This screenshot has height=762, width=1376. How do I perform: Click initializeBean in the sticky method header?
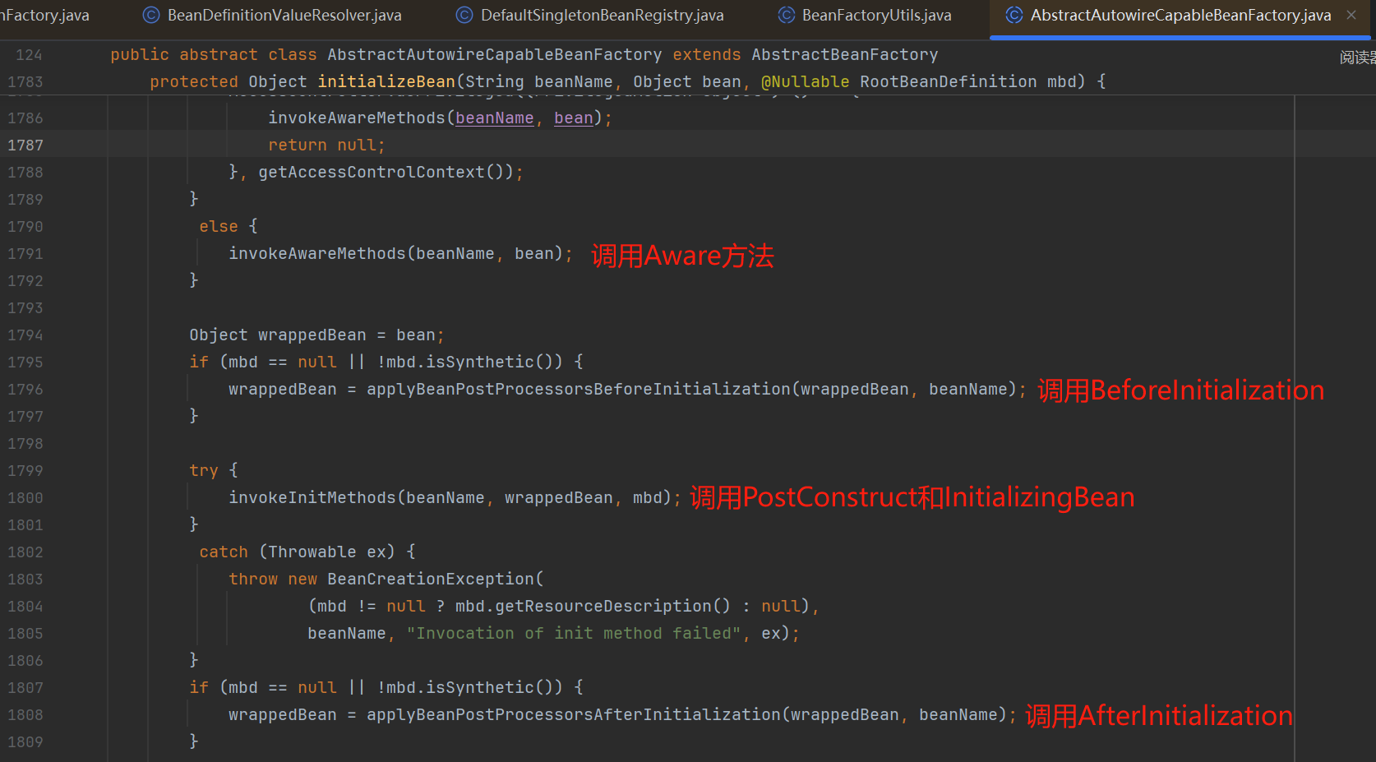(x=386, y=82)
